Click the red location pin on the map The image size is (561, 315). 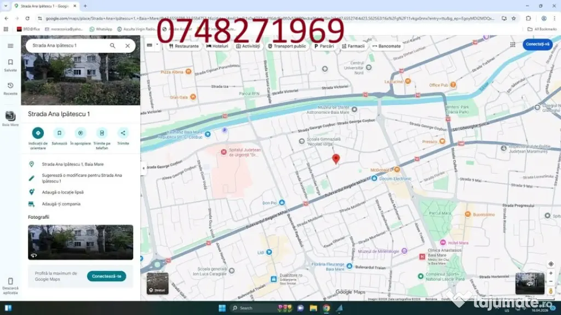coord(336,159)
